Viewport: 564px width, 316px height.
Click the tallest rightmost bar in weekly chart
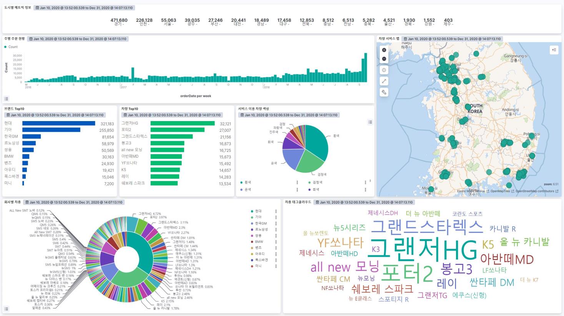click(365, 68)
